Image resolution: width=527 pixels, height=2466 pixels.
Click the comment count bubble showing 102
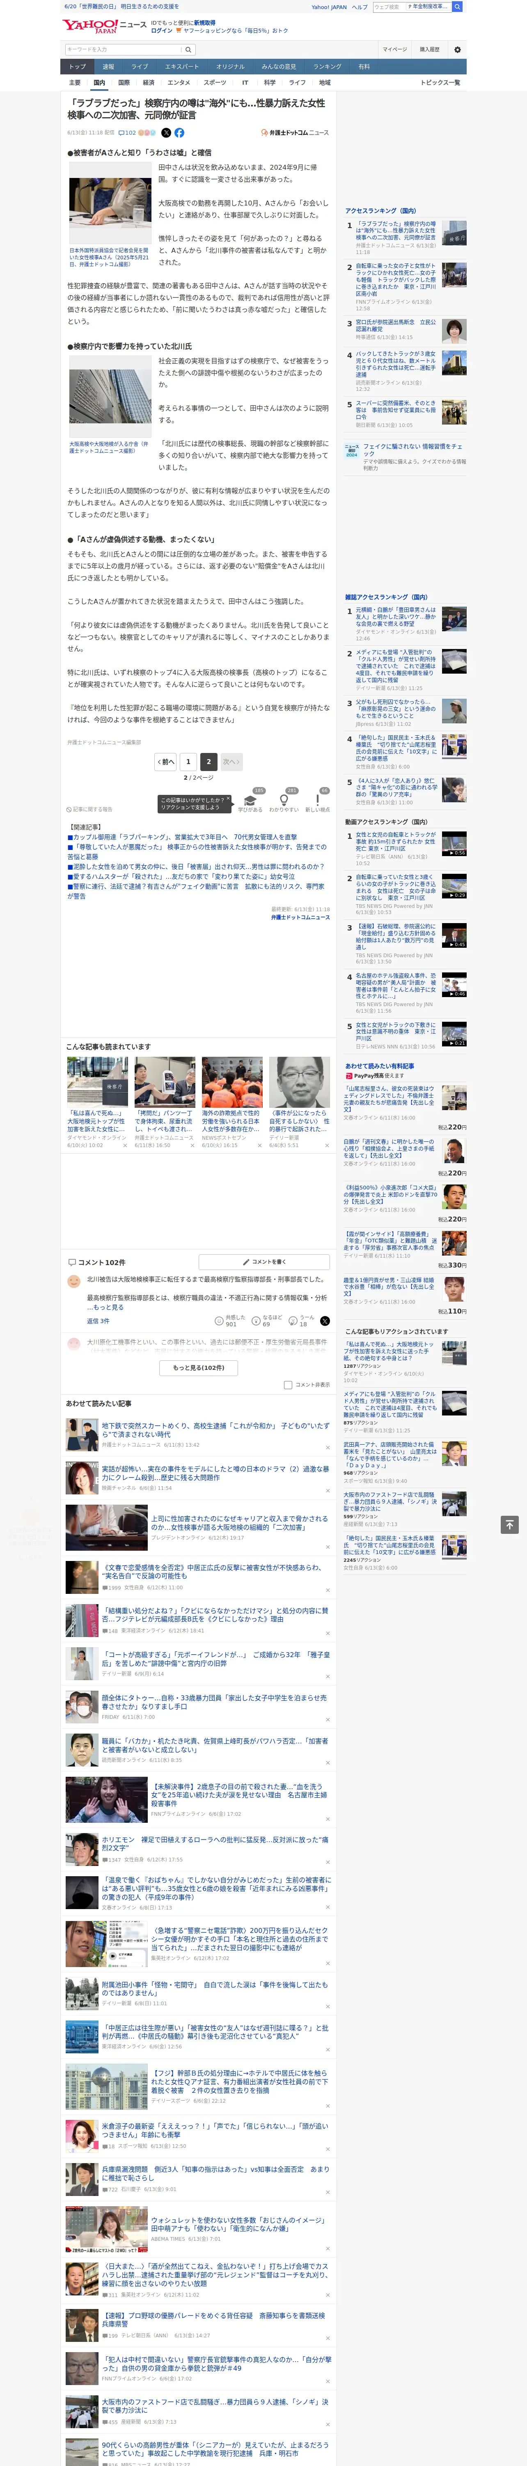click(x=126, y=133)
